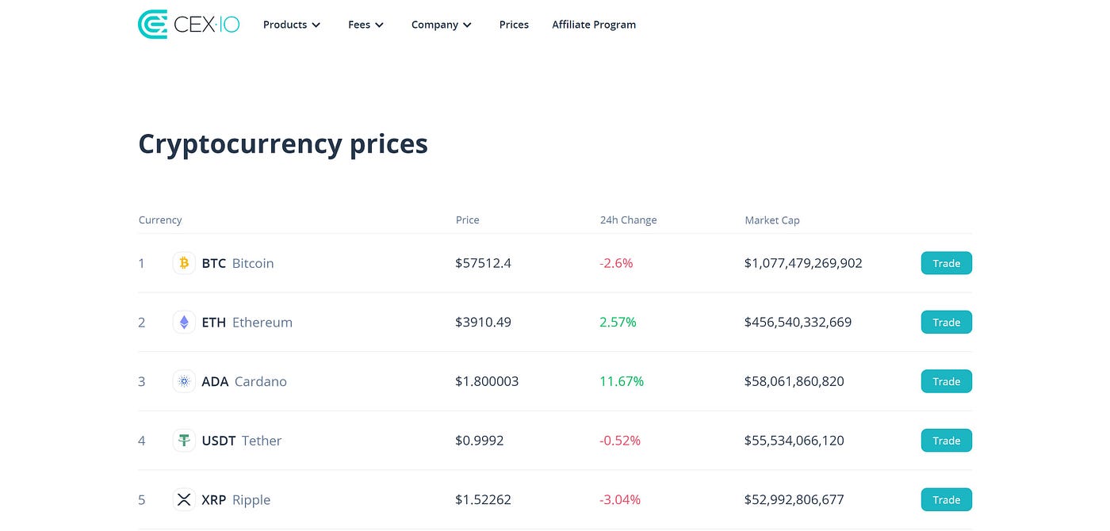Screen dimensions: 1110x531
Task: Click the -0.52% change value
Action: click(620, 441)
